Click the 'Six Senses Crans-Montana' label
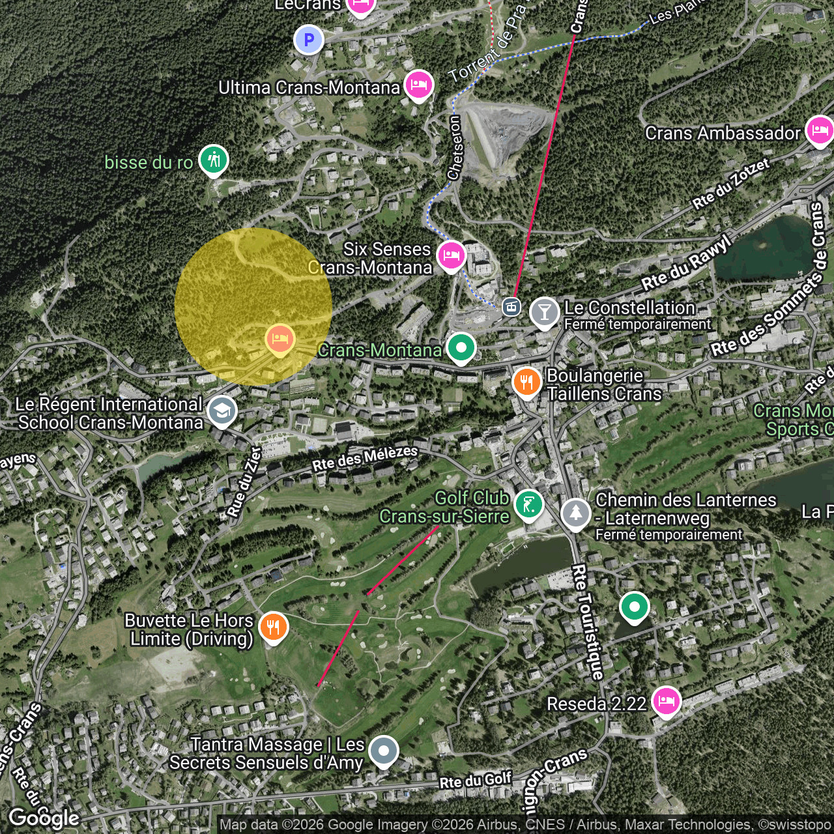The width and height of the screenshot is (834, 834). tap(370, 258)
